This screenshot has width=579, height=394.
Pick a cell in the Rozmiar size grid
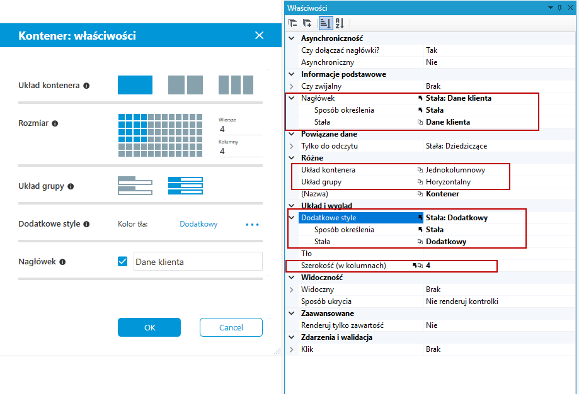pos(160,135)
